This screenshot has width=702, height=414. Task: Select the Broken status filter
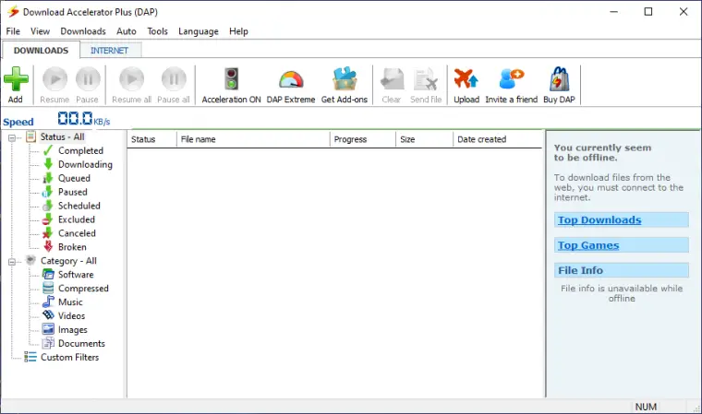[x=72, y=247]
